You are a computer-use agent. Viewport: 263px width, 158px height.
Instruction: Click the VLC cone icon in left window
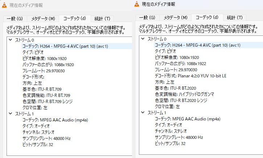tap(4, 5)
